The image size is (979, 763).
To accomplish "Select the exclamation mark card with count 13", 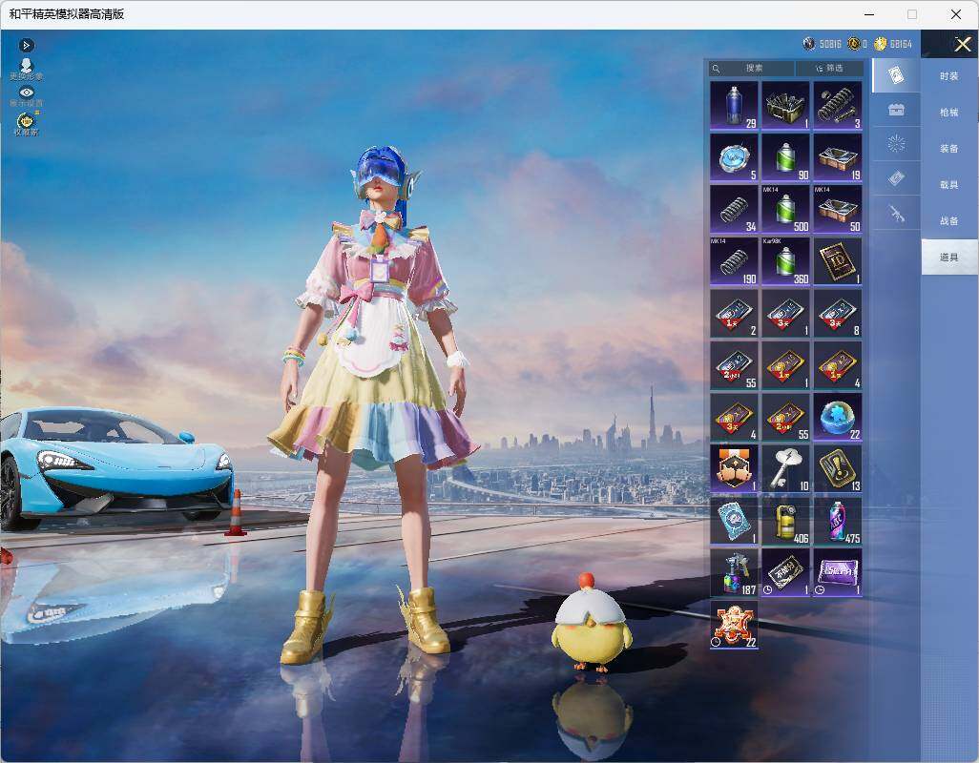I will [837, 468].
